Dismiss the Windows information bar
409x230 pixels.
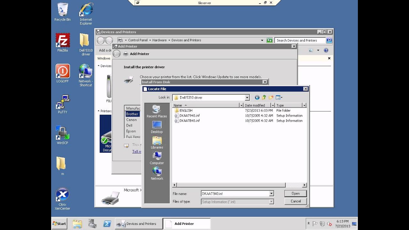point(329,58)
